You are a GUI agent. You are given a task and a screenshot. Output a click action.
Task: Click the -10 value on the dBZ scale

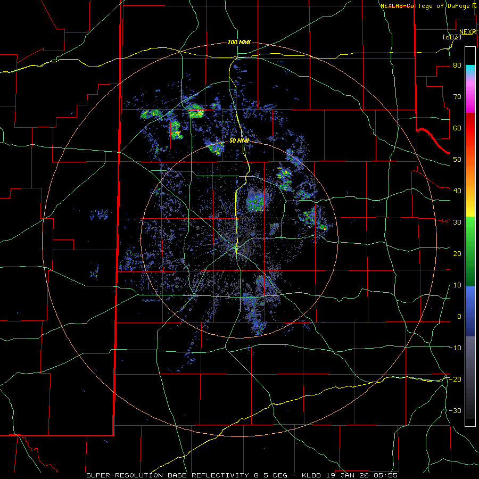455,348
